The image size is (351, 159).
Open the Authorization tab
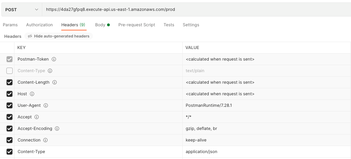(x=39, y=25)
